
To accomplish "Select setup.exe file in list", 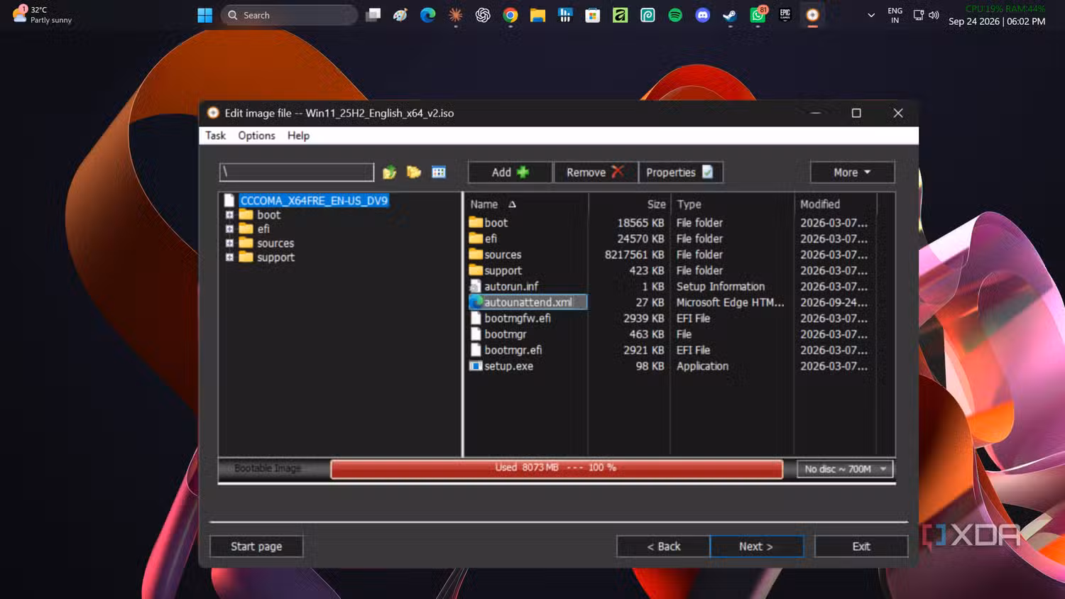I will (508, 366).
